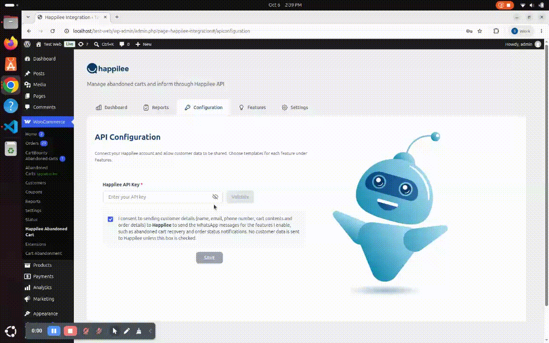Focus the Happilee API Key field
549x343 pixels.
click(163, 197)
